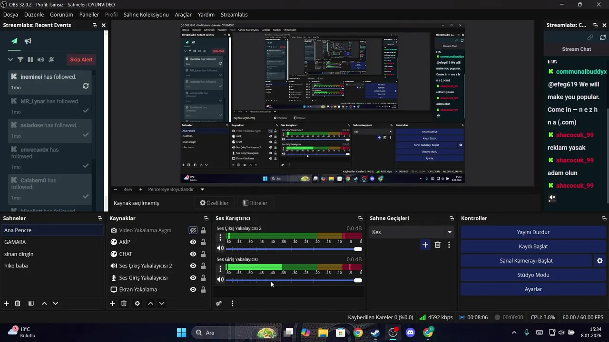Start recording with Kaydı Başlat
The image size is (609, 342).
(533, 246)
